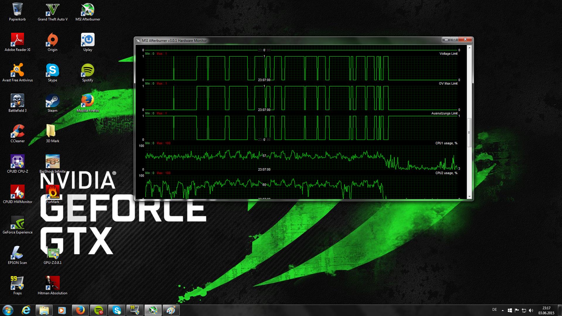Click Hardware Monitor scrollbar up arrow
This screenshot has height=316, width=562.
pos(469,48)
